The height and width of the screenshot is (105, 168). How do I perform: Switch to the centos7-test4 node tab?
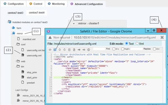[37, 12]
